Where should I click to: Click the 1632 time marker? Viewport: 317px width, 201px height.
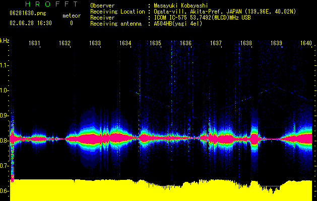click(x=65, y=43)
